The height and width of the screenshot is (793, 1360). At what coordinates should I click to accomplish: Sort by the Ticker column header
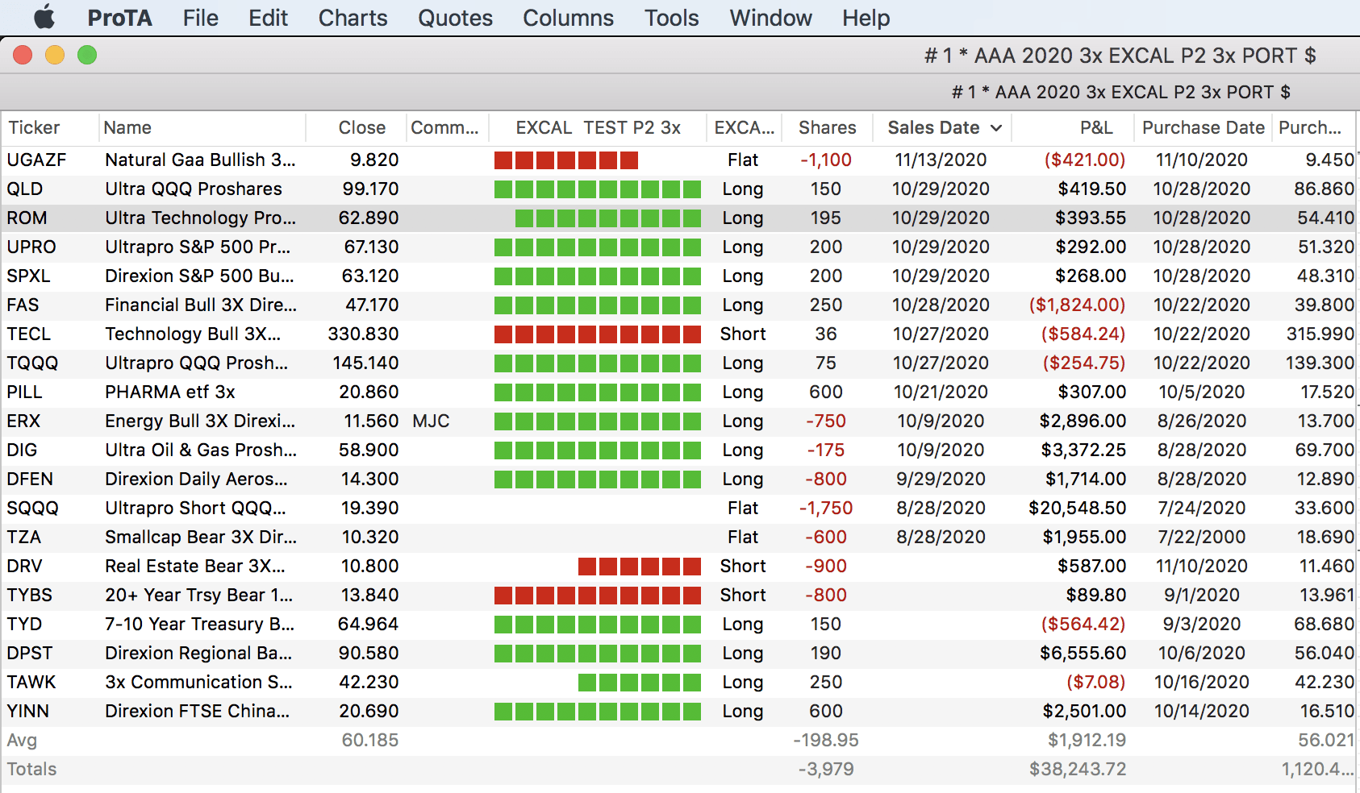(35, 128)
